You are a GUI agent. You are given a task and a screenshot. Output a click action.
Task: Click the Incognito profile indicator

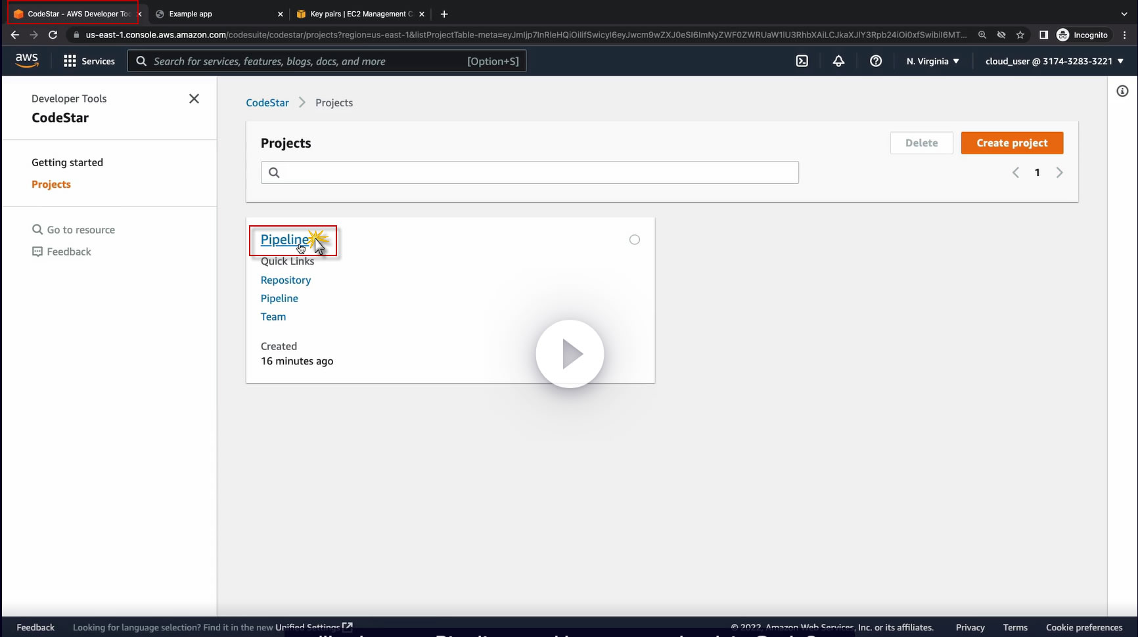tap(1083, 35)
